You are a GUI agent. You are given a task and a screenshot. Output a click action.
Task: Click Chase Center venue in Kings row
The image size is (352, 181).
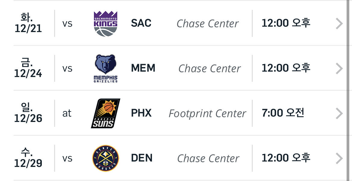point(208,24)
